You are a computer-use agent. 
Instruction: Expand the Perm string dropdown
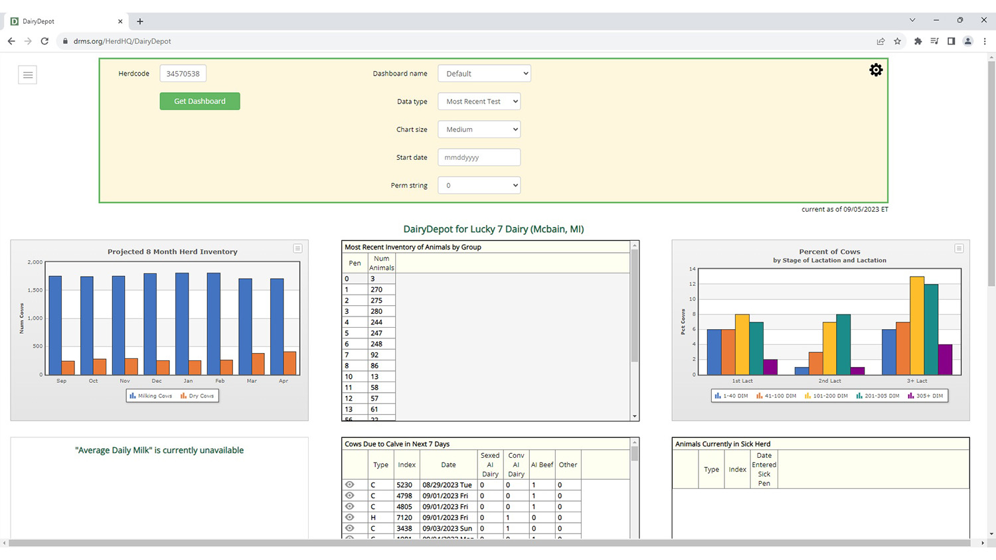click(479, 185)
